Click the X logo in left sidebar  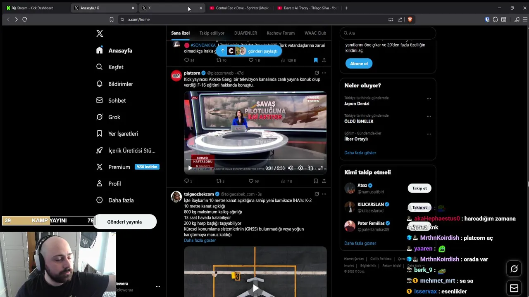click(x=100, y=33)
